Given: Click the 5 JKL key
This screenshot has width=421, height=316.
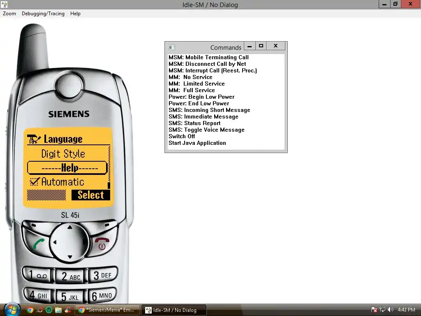Looking at the screenshot, I should [x=70, y=296].
